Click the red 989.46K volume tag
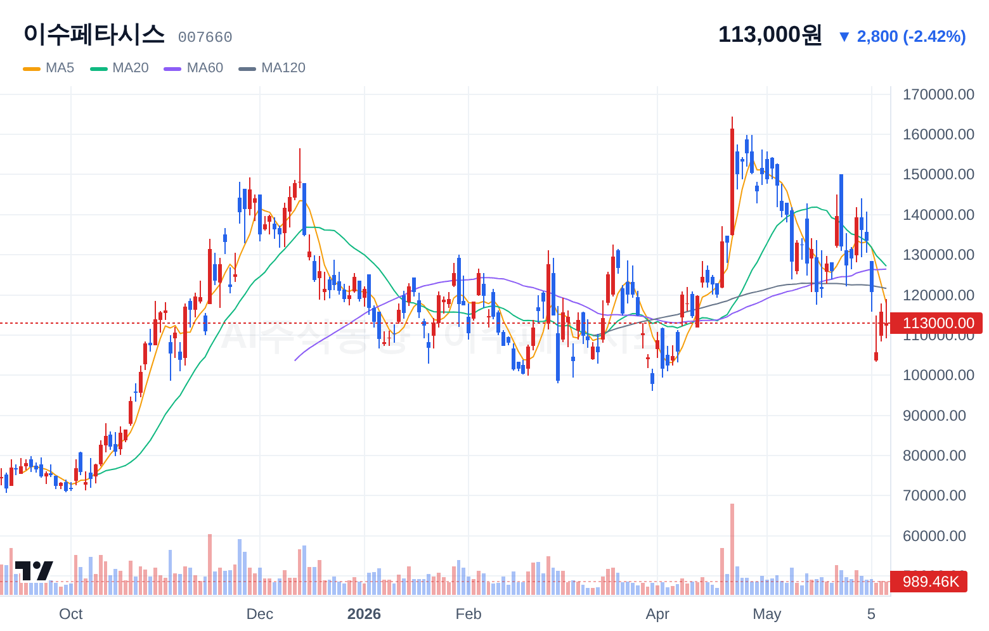 [929, 582]
